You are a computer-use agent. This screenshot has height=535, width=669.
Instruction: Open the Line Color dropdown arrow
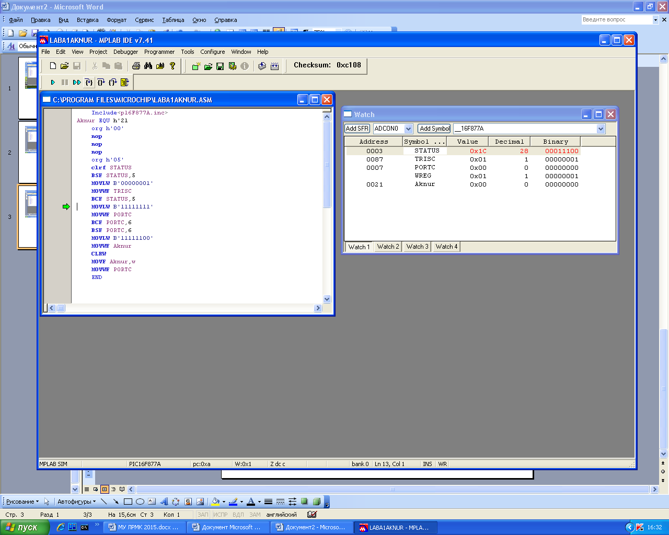pyautogui.click(x=241, y=502)
